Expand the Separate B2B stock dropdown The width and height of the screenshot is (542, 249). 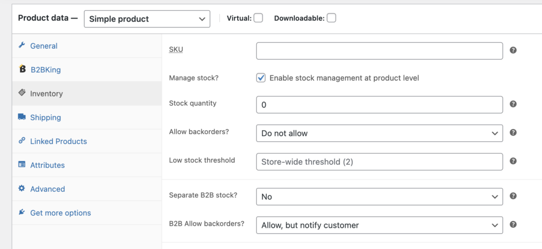[379, 197]
